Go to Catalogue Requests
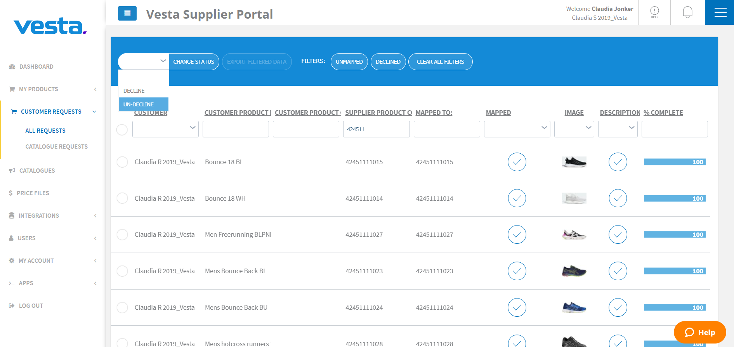The width and height of the screenshot is (734, 347). [57, 147]
